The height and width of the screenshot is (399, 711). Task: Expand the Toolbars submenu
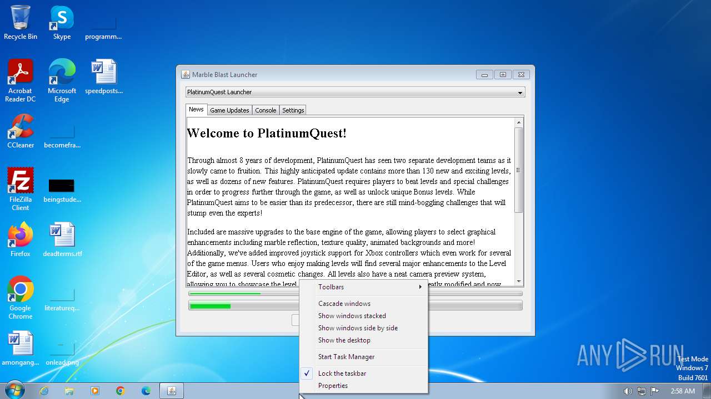pos(363,287)
